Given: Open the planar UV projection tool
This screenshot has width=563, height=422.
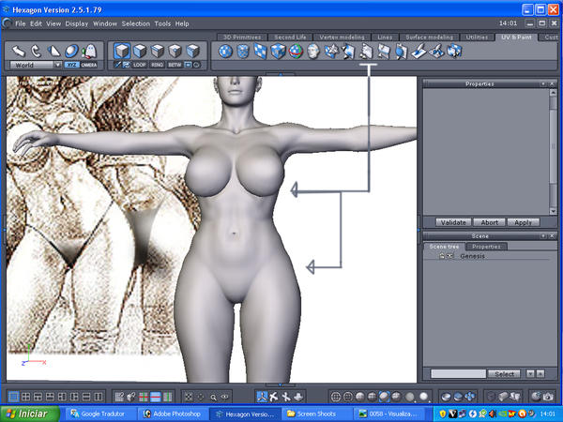Looking at the screenshot, I should tap(261, 52).
